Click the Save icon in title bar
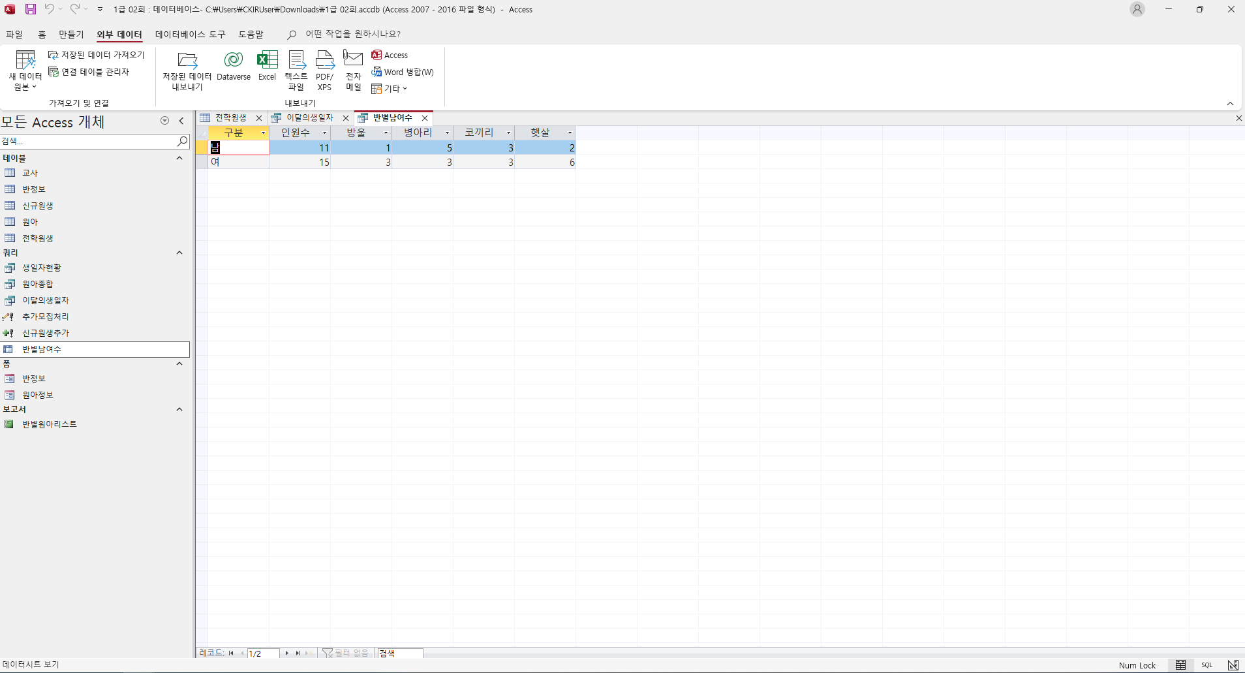 [31, 9]
